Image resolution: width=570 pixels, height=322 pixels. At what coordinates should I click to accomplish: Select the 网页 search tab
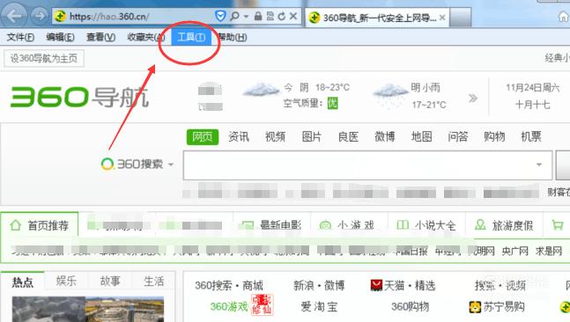click(203, 137)
